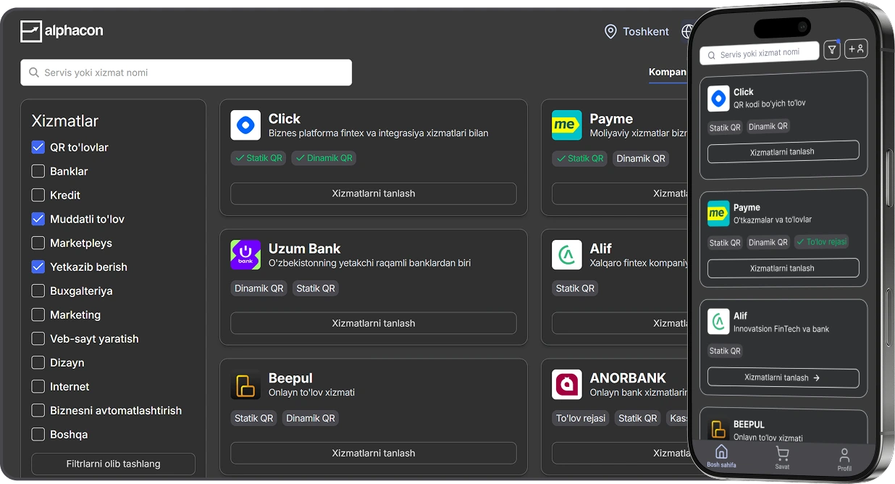Click the Payme logo on desktop card
This screenshot has height=484, width=895.
tap(567, 125)
